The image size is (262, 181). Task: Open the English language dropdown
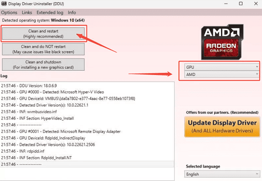click(222, 174)
